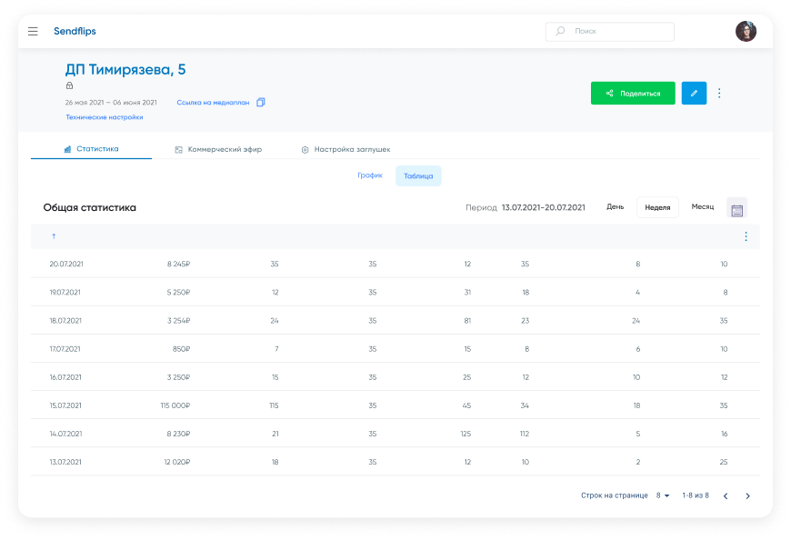Expand rows per page dropdown

(x=663, y=496)
